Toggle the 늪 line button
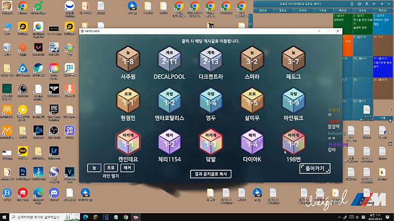 pos(94,168)
